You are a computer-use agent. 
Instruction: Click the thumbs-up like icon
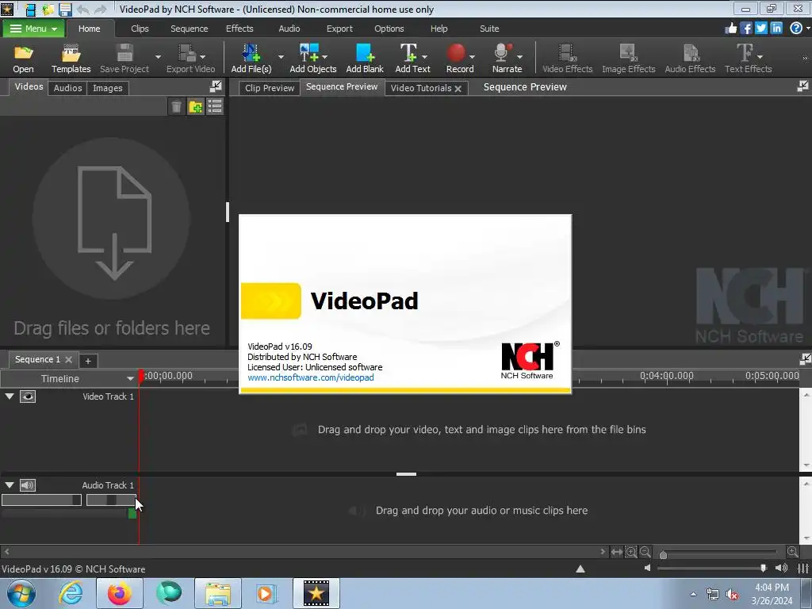pyautogui.click(x=730, y=29)
